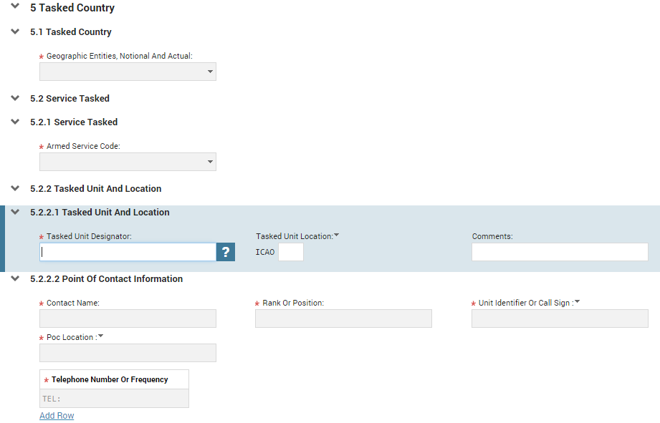Viewport: 660px width, 423px height.
Task: Collapse the 5.2 Service Tasked section
Action: tap(15, 98)
